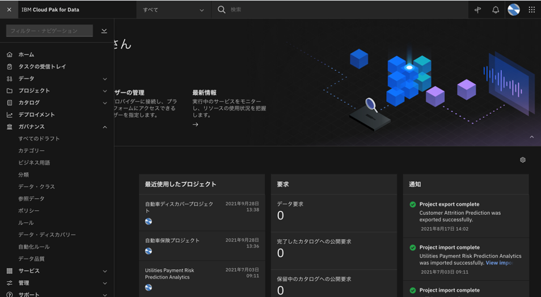The image size is (541, 297).
Task: Open the すべて search scope dropdown
Action: tap(174, 10)
